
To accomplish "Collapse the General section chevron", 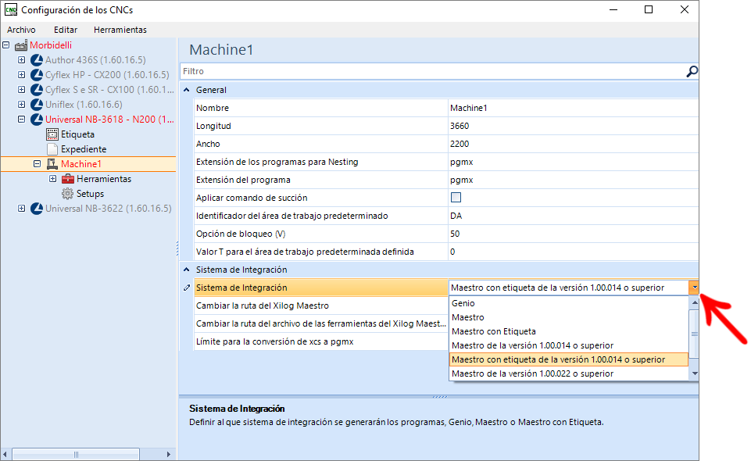I will [186, 90].
